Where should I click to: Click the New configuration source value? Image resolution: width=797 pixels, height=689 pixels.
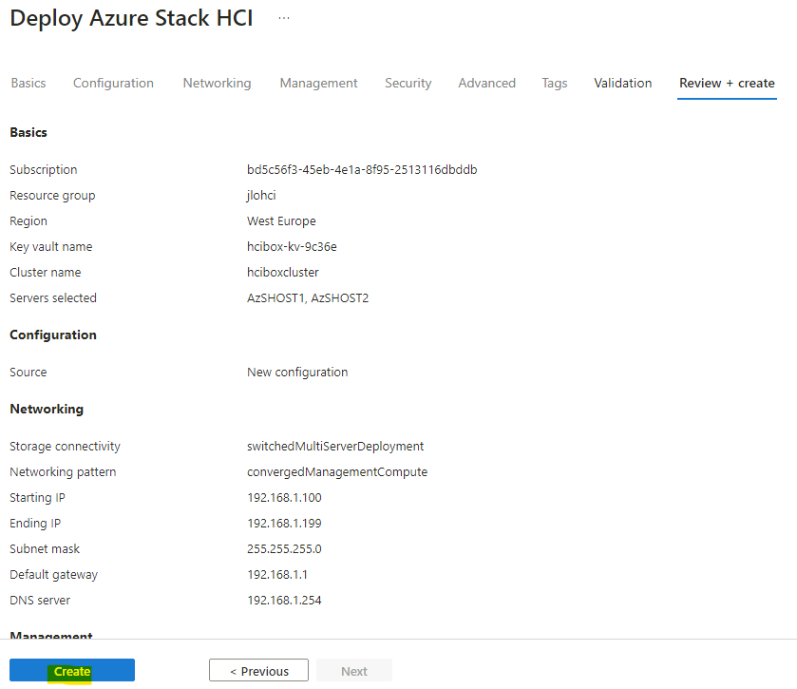point(297,373)
